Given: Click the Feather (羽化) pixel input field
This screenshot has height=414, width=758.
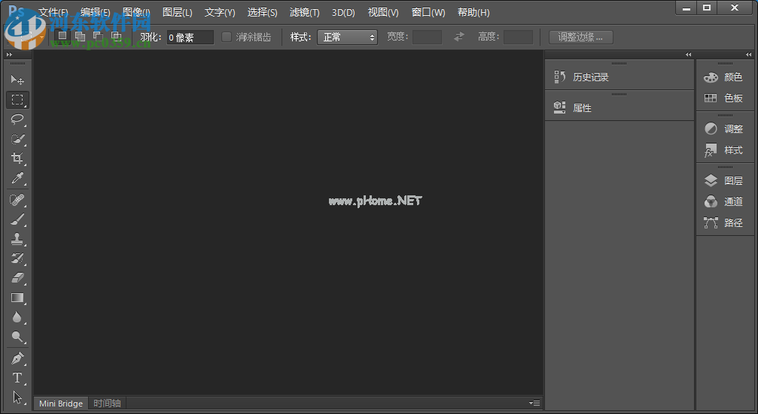Looking at the screenshot, I should click(190, 37).
